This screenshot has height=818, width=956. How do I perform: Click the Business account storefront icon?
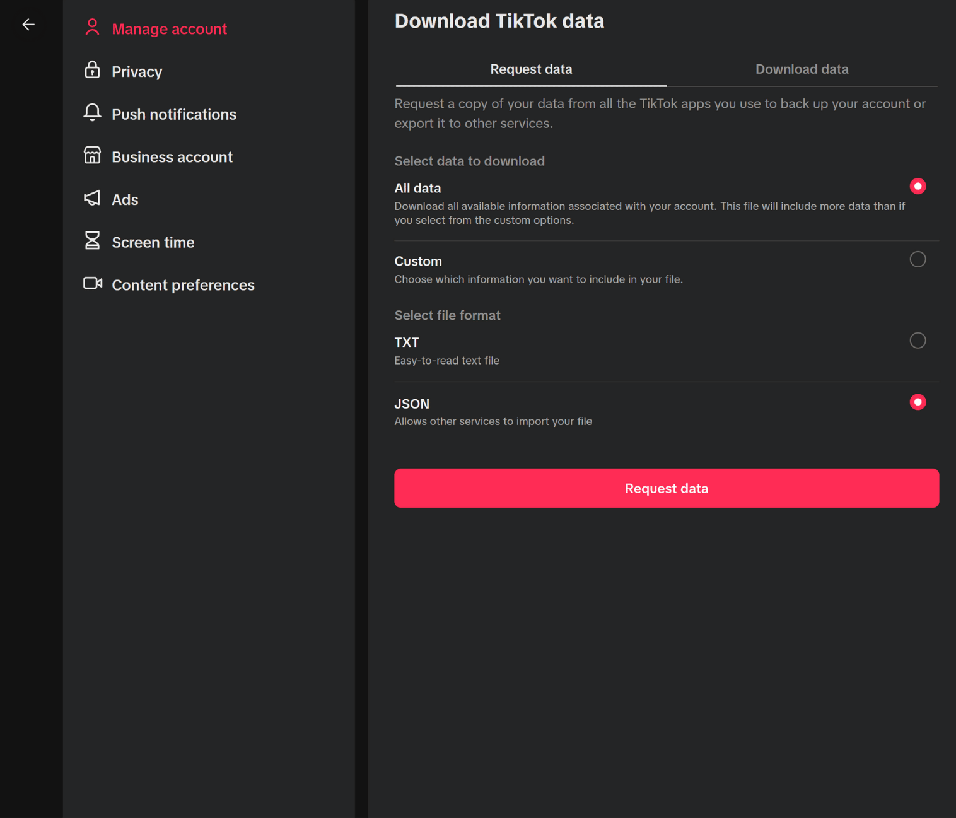(92, 155)
